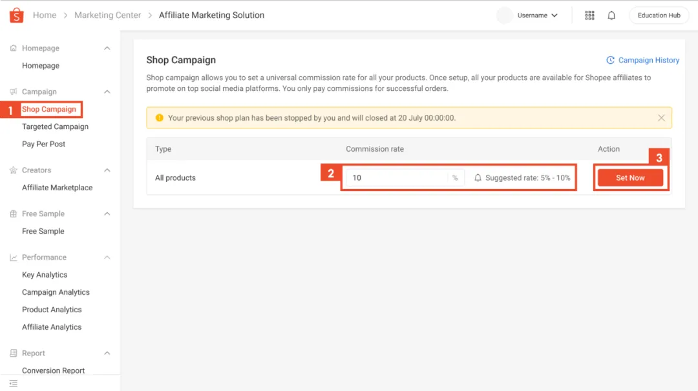Screen dimensions: 698x391
Task: Dismiss the shop plan stopped notice
Action: pos(661,117)
